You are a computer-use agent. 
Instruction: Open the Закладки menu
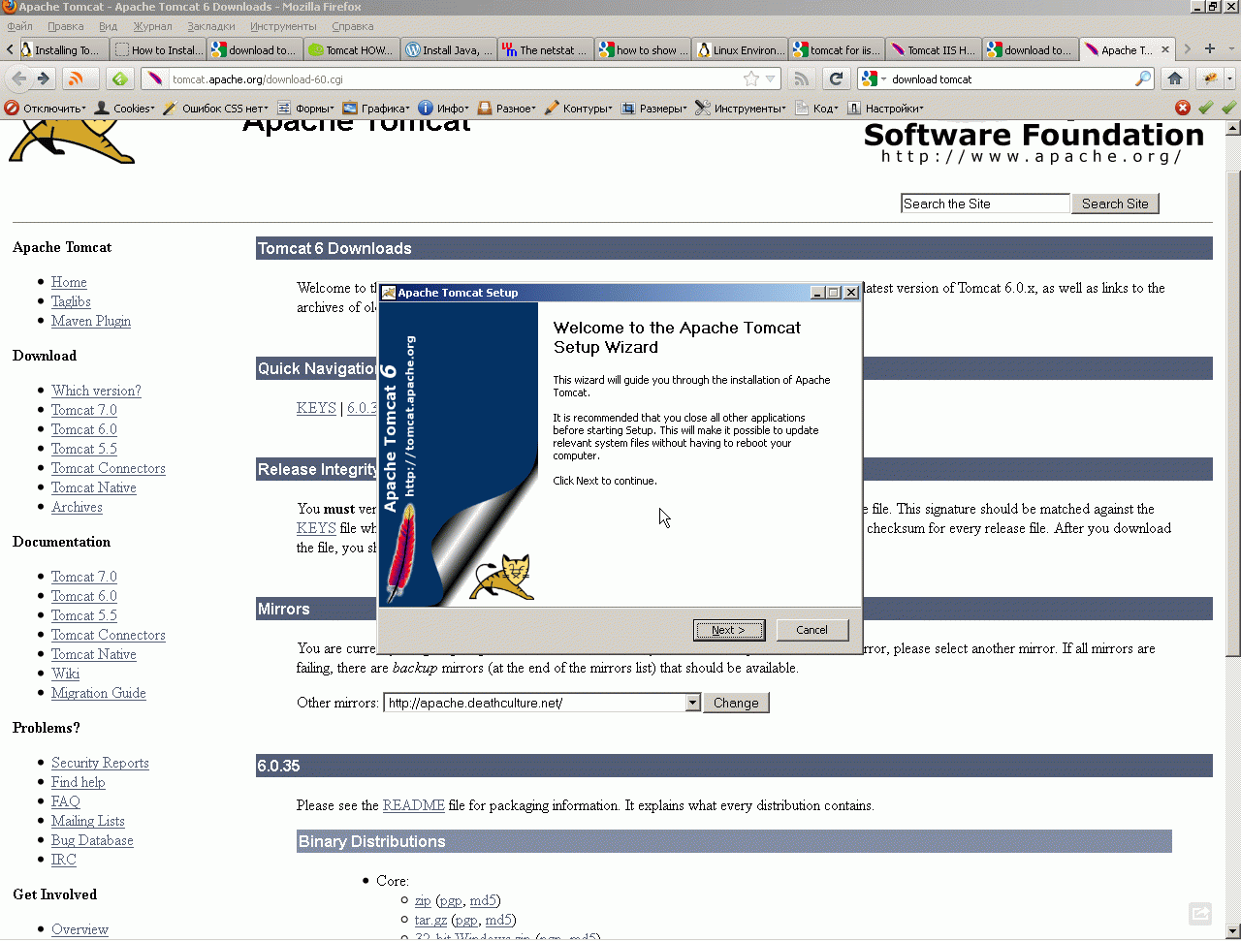click(x=211, y=26)
